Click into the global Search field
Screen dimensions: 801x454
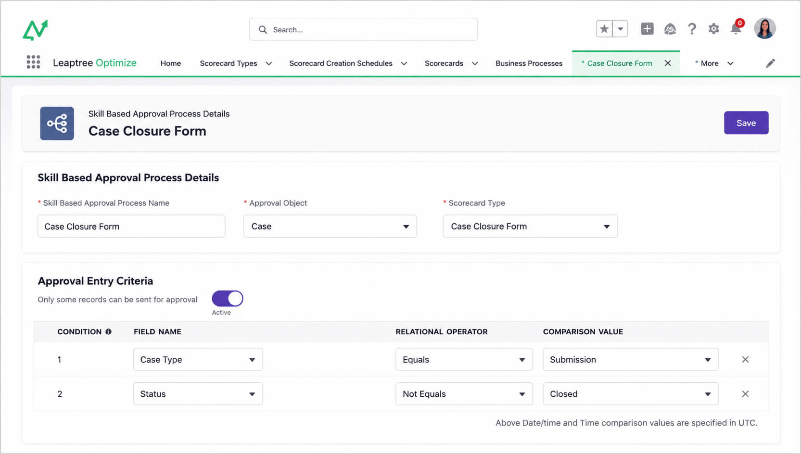click(363, 29)
